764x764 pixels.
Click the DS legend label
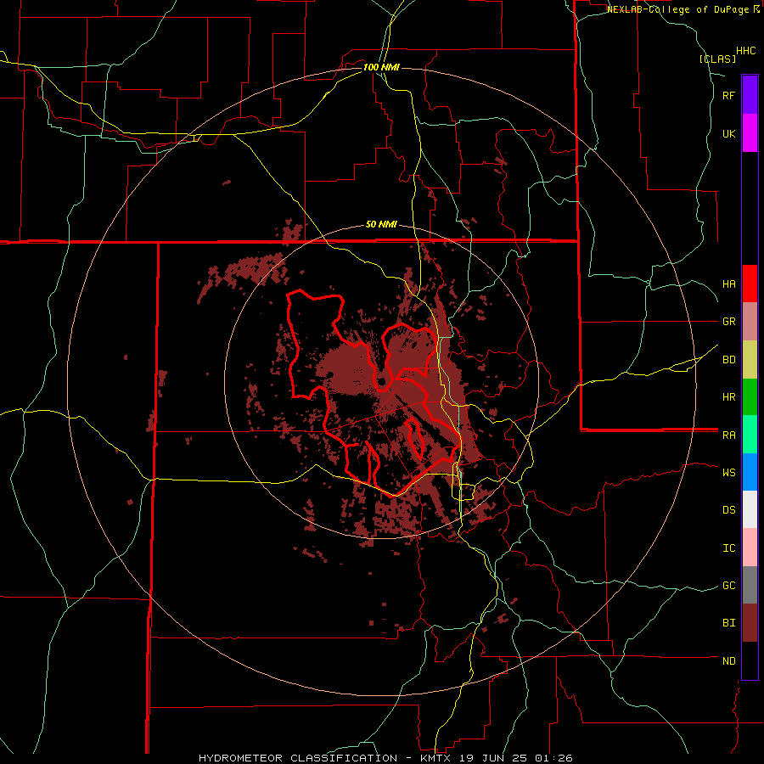pyautogui.click(x=728, y=510)
